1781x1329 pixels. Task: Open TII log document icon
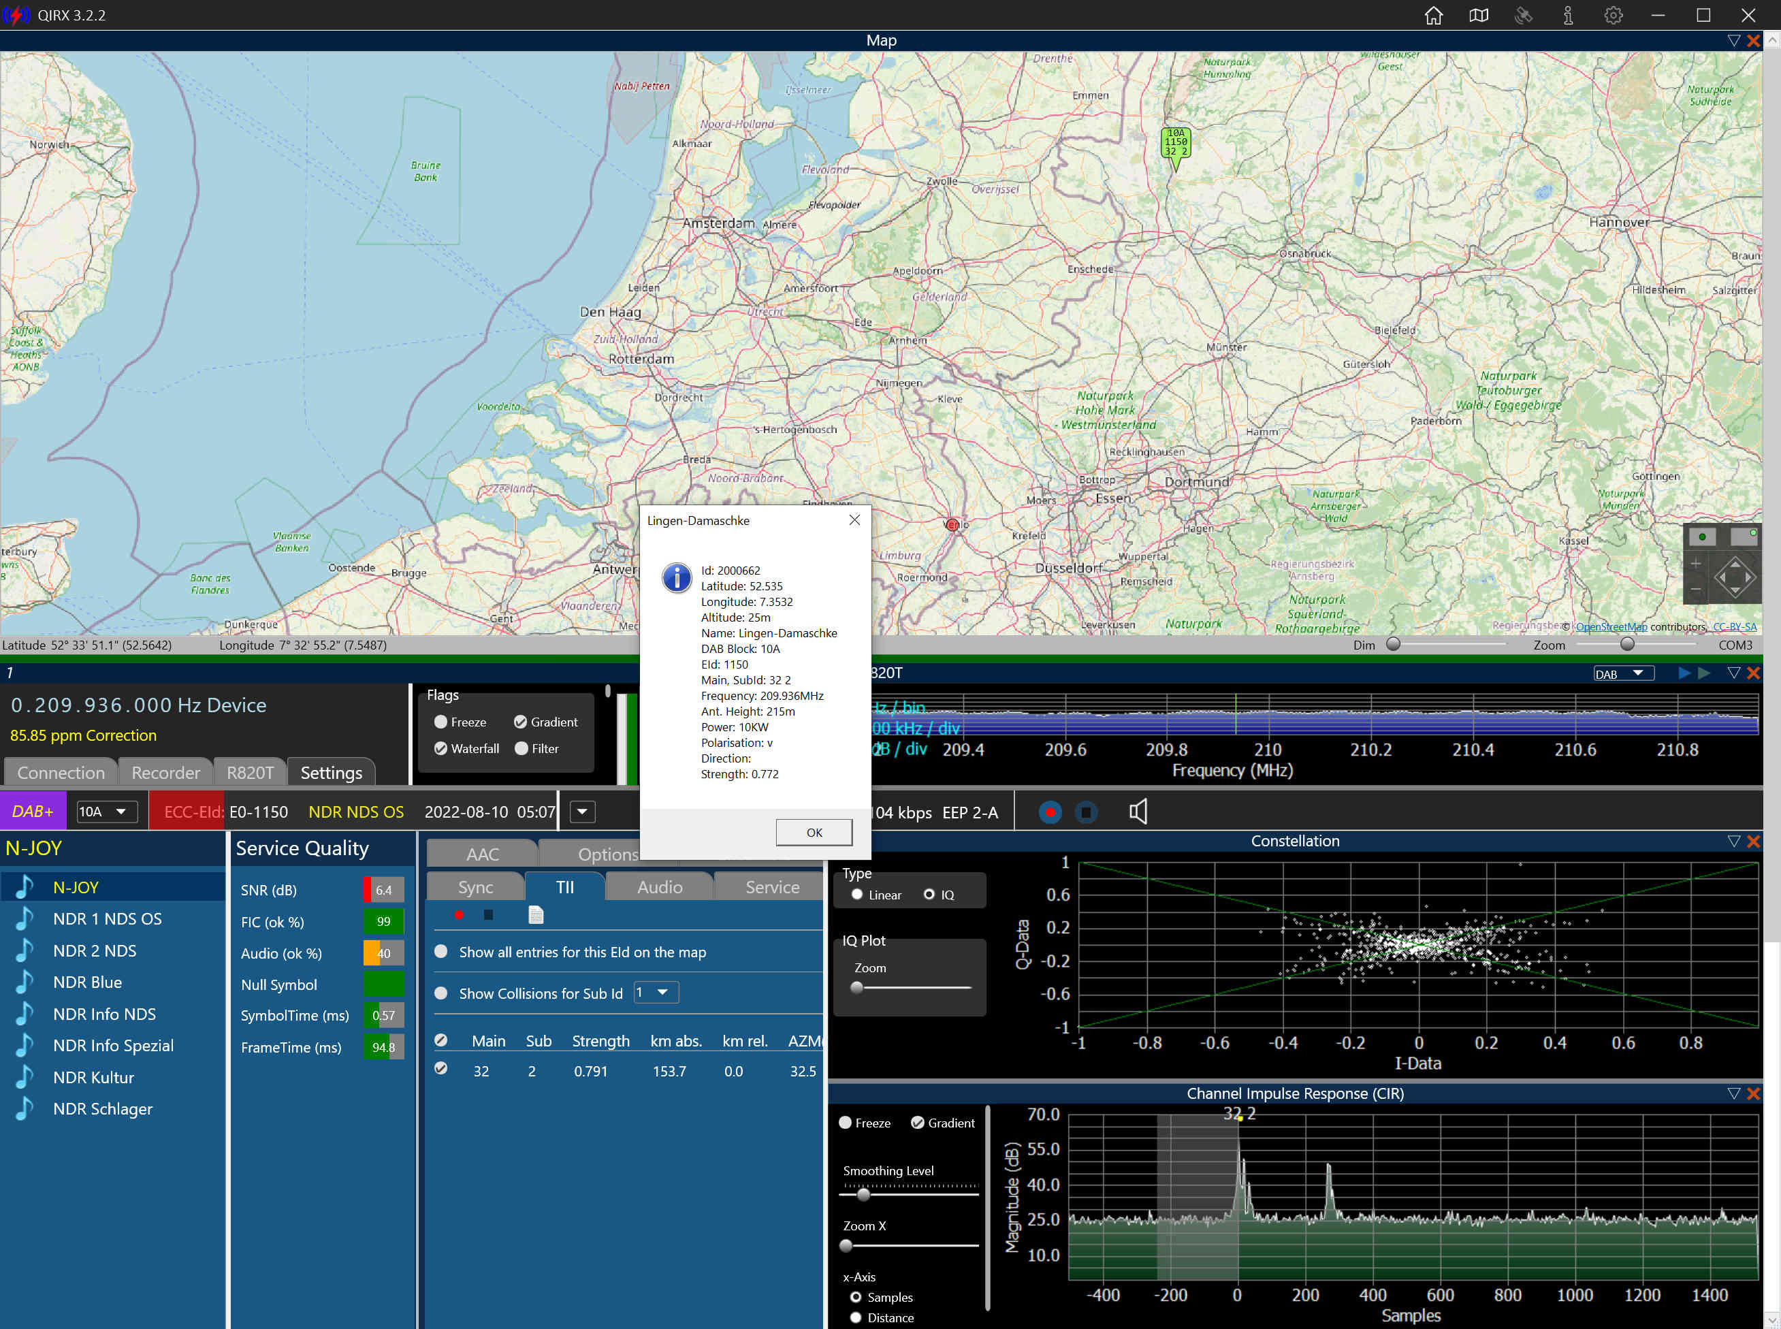pyautogui.click(x=536, y=914)
